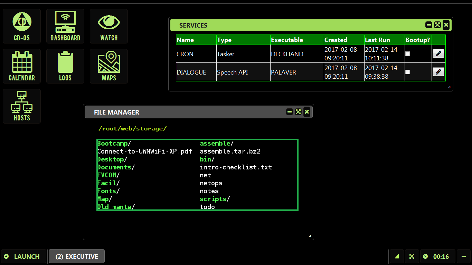Open the intro-checklist.txt file
This screenshot has height=265, width=472.
pyautogui.click(x=236, y=167)
